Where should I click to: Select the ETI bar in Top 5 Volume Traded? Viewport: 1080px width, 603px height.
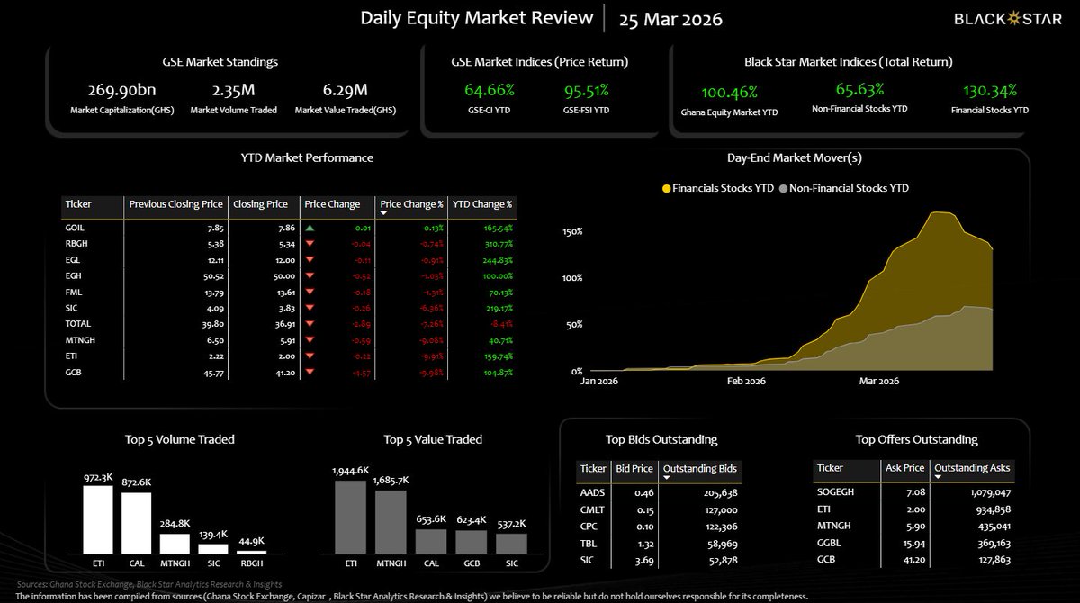click(x=98, y=518)
